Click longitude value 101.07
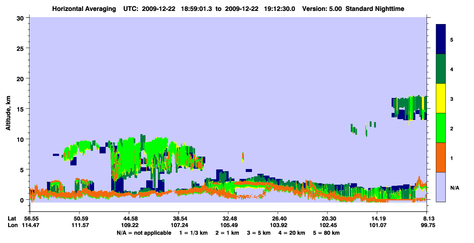 (377, 225)
